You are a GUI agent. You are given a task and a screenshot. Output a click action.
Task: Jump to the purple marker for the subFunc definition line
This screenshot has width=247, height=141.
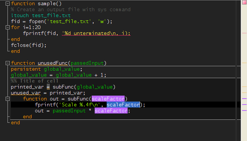pos(244,99)
